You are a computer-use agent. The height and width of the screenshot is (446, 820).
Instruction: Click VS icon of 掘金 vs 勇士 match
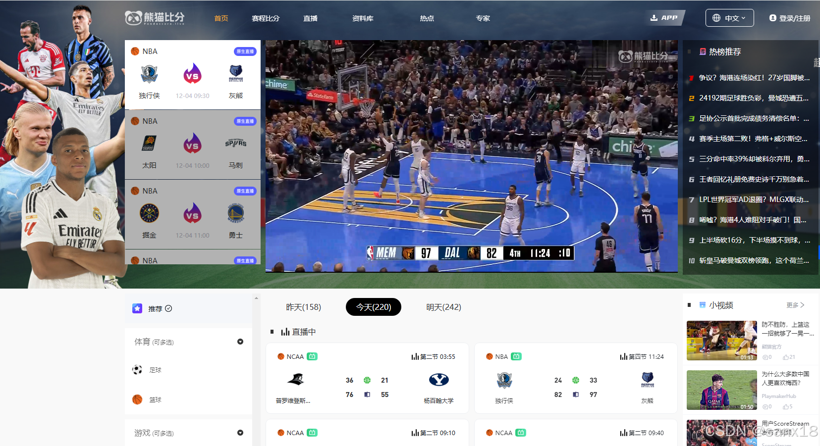pyautogui.click(x=192, y=213)
